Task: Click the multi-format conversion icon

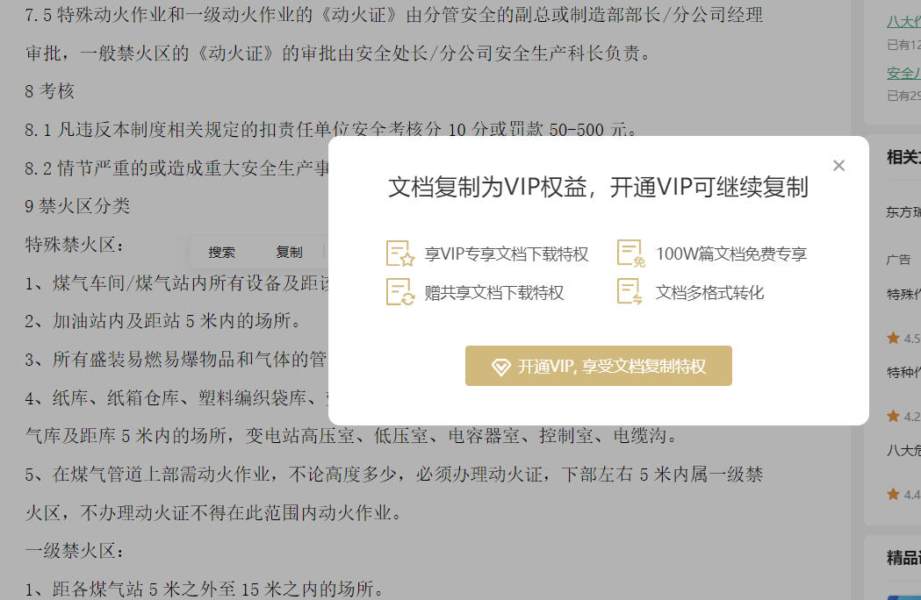Action: [630, 292]
